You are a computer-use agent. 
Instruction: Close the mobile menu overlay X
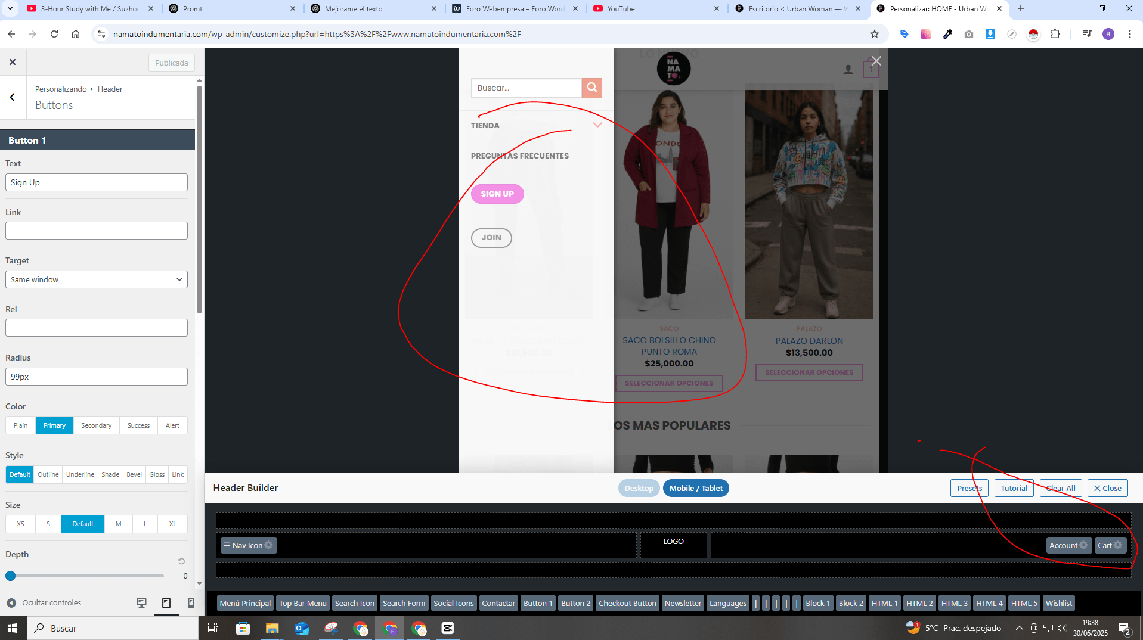(876, 61)
